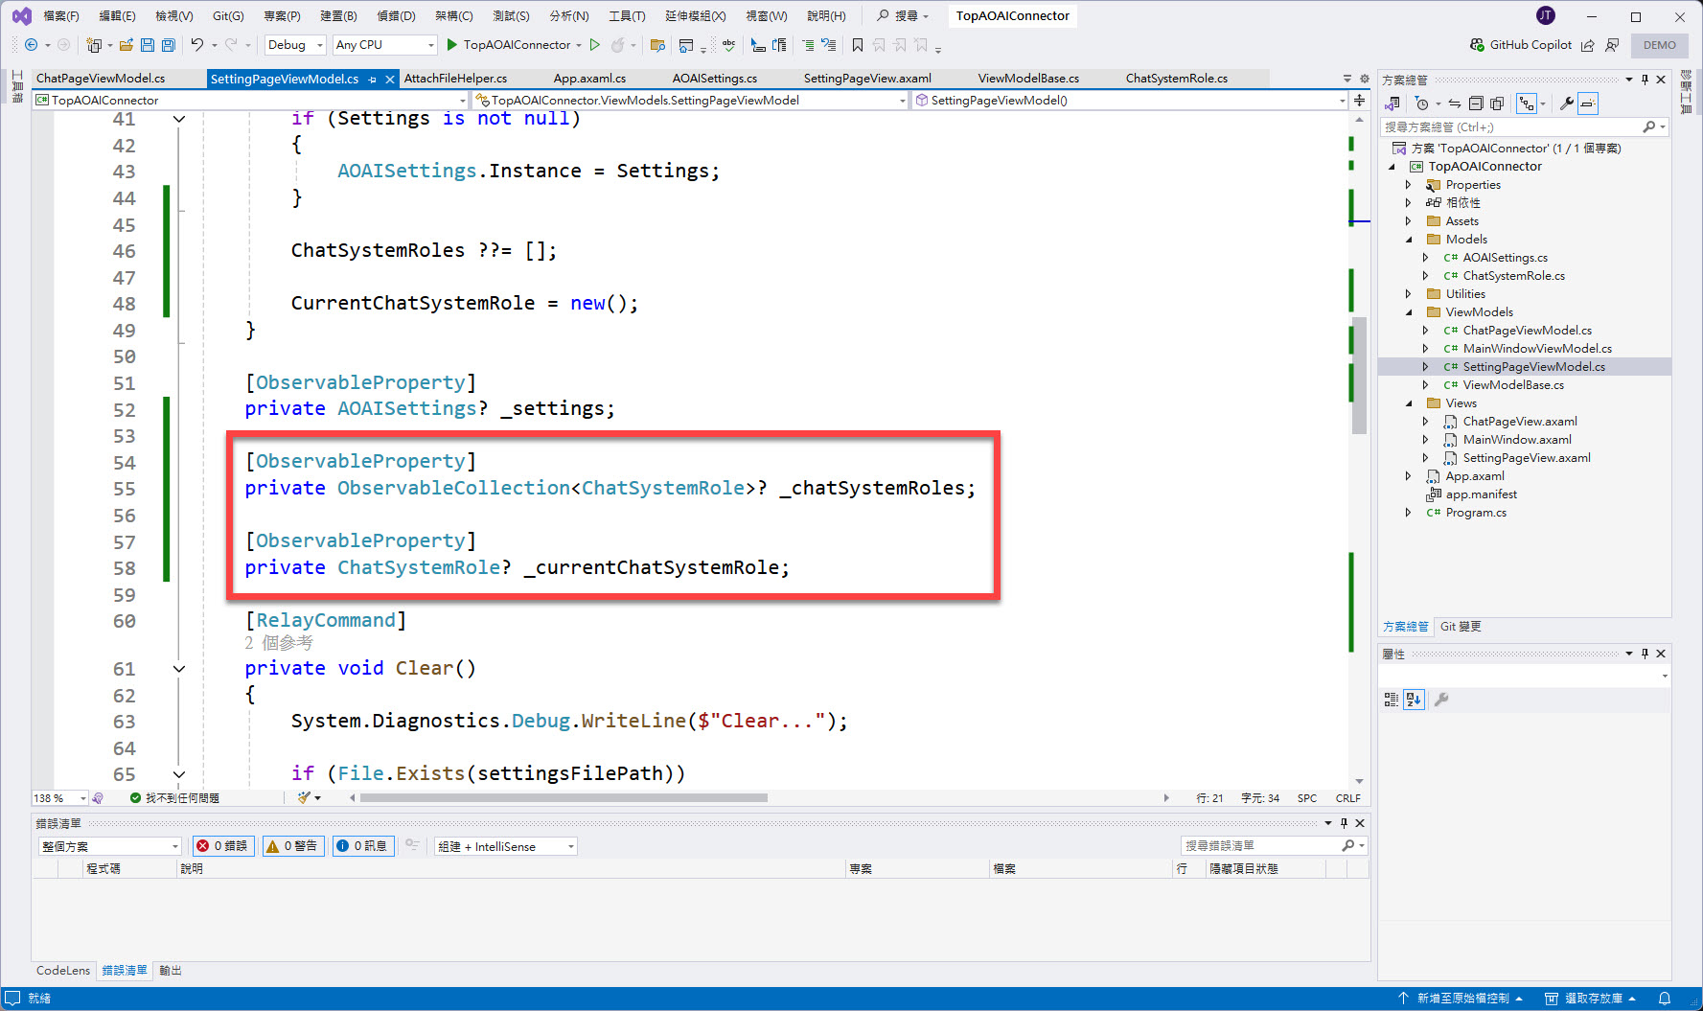Screen dimensions: 1703x1011
Task: Click the code cleanup broom icon
Action: point(305,797)
